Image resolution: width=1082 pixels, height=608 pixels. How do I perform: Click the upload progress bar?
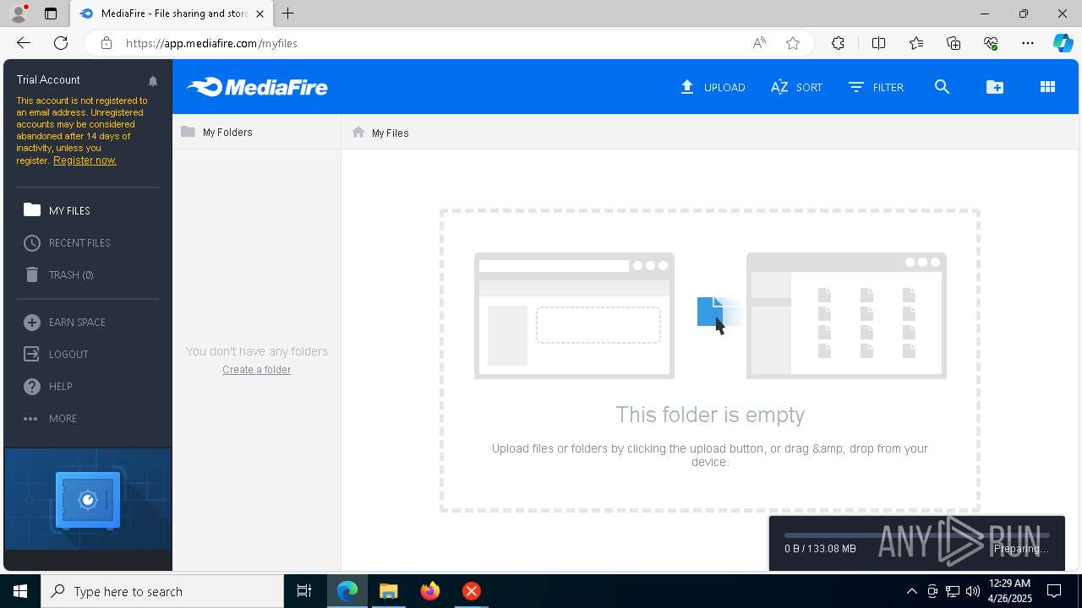(917, 535)
